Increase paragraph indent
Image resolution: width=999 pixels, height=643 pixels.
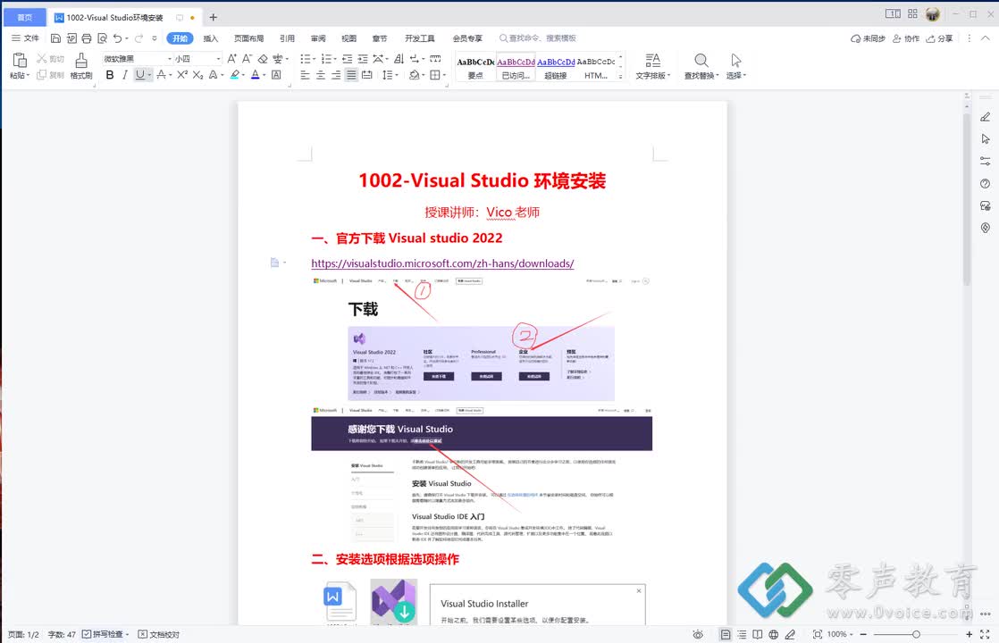coord(363,59)
